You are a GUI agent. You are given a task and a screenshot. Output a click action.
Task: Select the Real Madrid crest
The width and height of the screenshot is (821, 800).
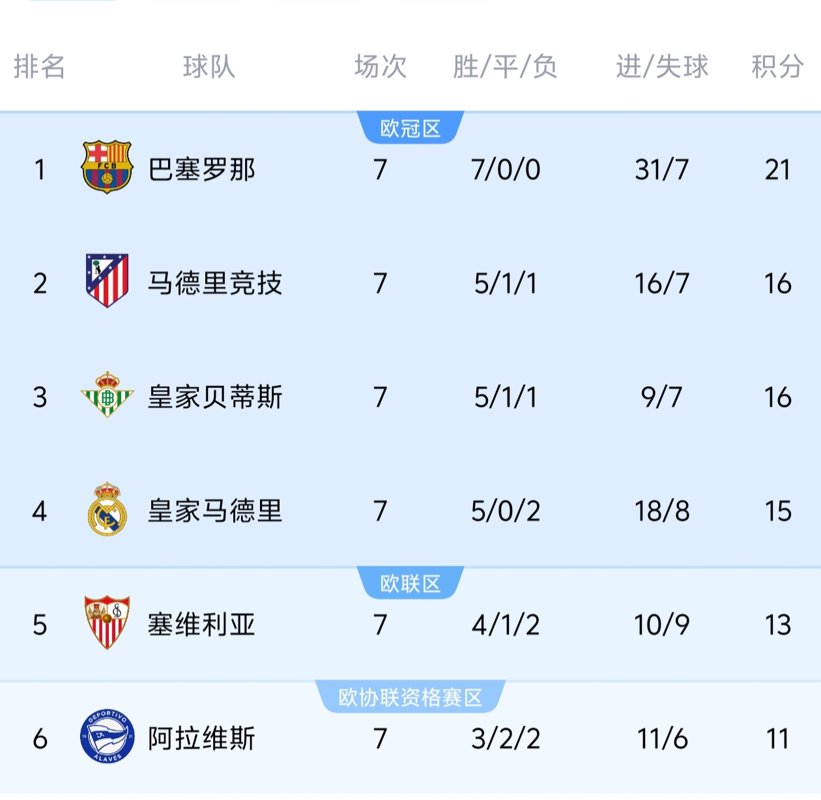pos(107,509)
